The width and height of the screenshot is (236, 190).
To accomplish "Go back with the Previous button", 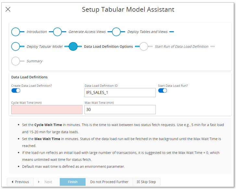I will coord(20,182).
